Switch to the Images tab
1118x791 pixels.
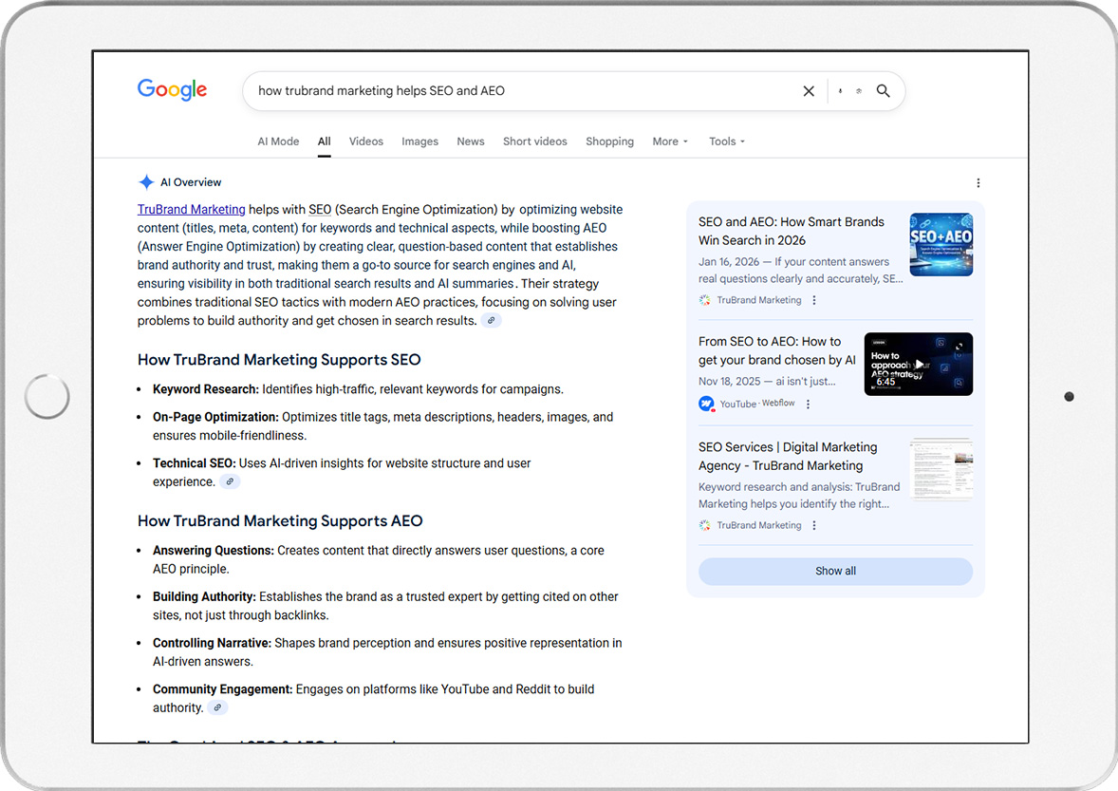click(x=419, y=141)
